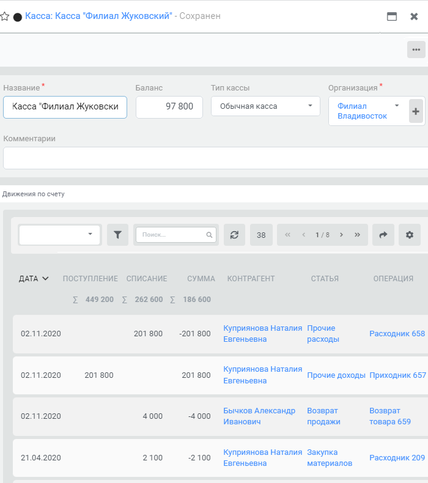The image size is (428, 483).
Task: Open Куприянова contractor in Приходник 657 row
Action: pos(262,375)
